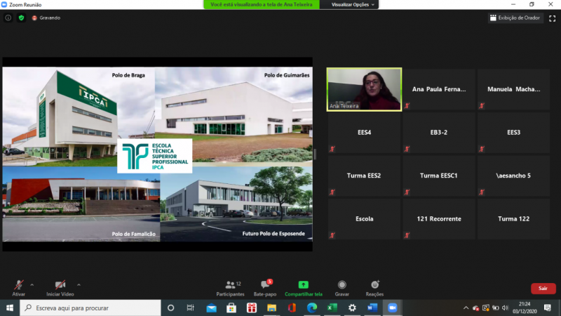This screenshot has height=316, width=561.
Task: Open the red gift app on taskbar
Action: [x=252, y=308]
